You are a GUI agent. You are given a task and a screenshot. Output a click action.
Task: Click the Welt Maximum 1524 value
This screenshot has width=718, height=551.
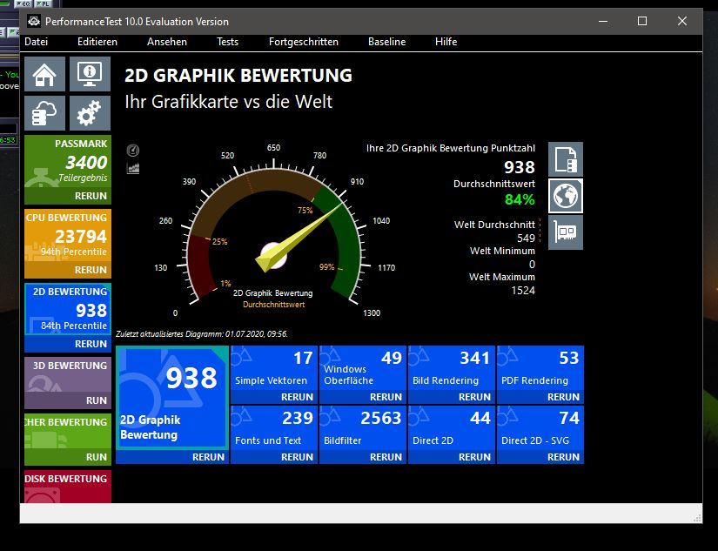coord(523,291)
